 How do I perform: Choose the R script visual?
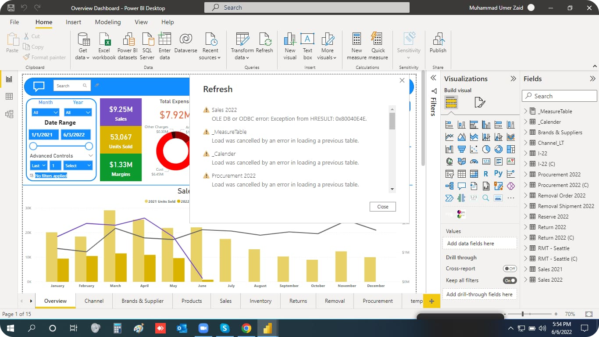(x=486, y=174)
